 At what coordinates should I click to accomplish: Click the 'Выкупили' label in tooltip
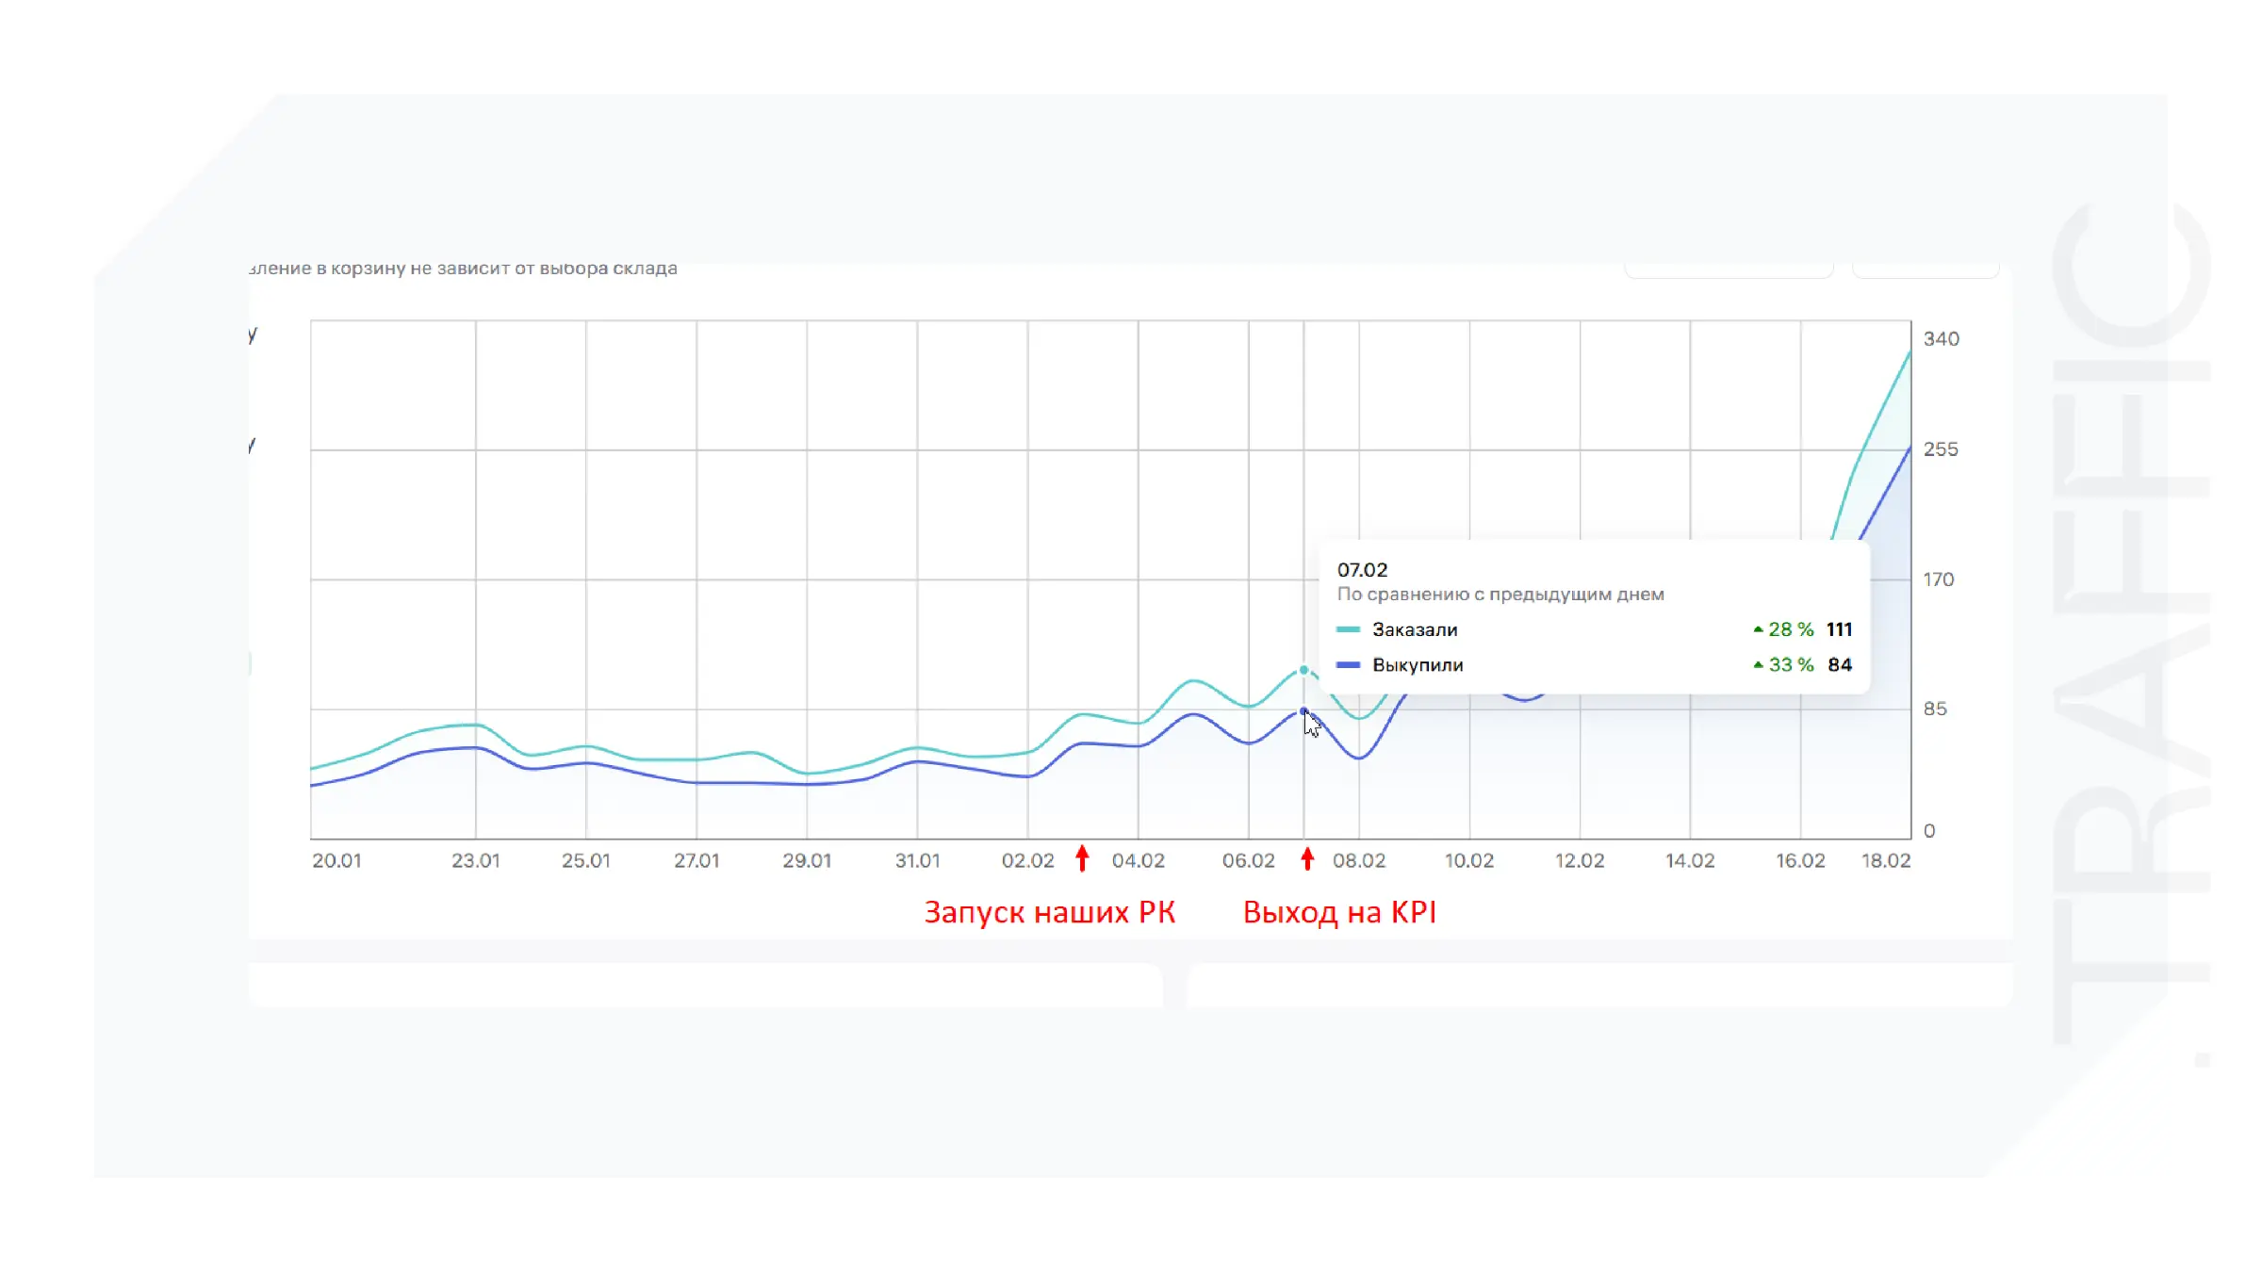pos(1418,665)
